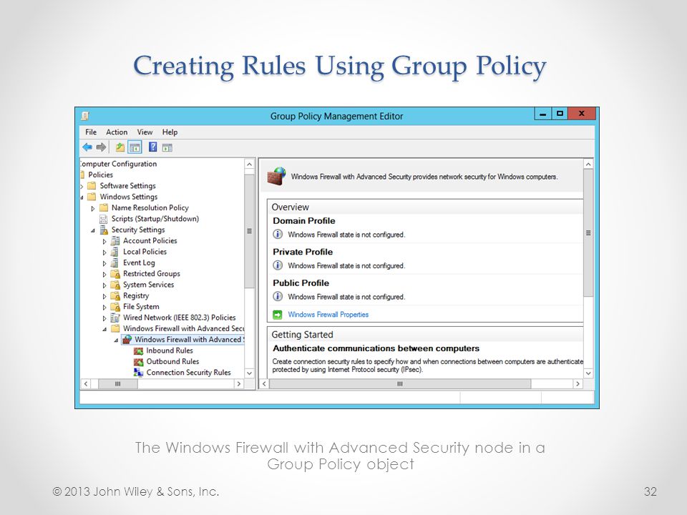This screenshot has height=515, width=687.
Task: Click the application icon in the title bar
Action: [85, 116]
